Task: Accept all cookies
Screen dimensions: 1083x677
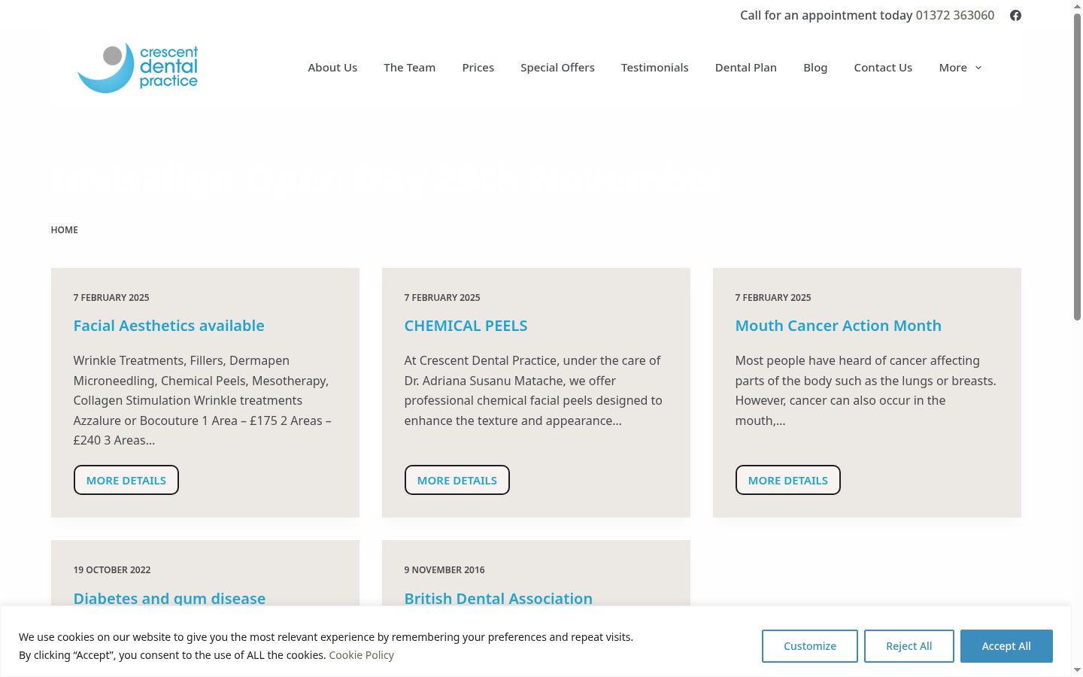Action: [x=1006, y=646]
